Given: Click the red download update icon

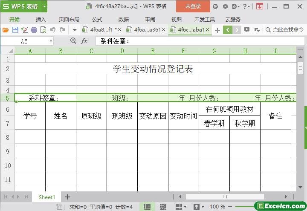Looking at the screenshot, I should [259, 7].
